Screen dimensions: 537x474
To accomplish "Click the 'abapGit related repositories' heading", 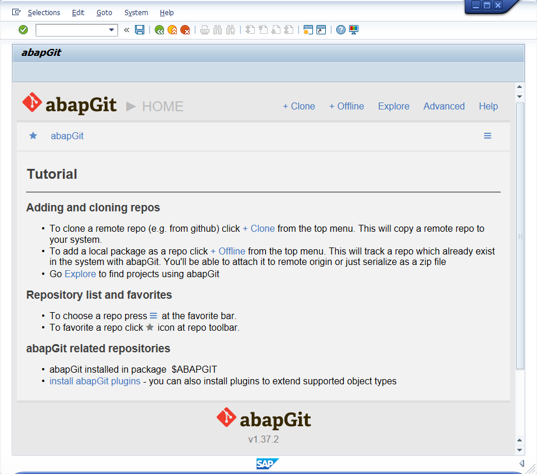I will point(98,349).
